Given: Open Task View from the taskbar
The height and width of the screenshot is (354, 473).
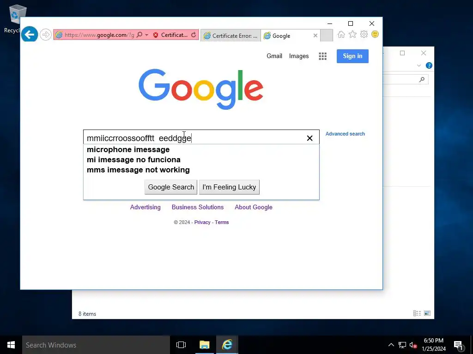Looking at the screenshot, I should click(181, 345).
